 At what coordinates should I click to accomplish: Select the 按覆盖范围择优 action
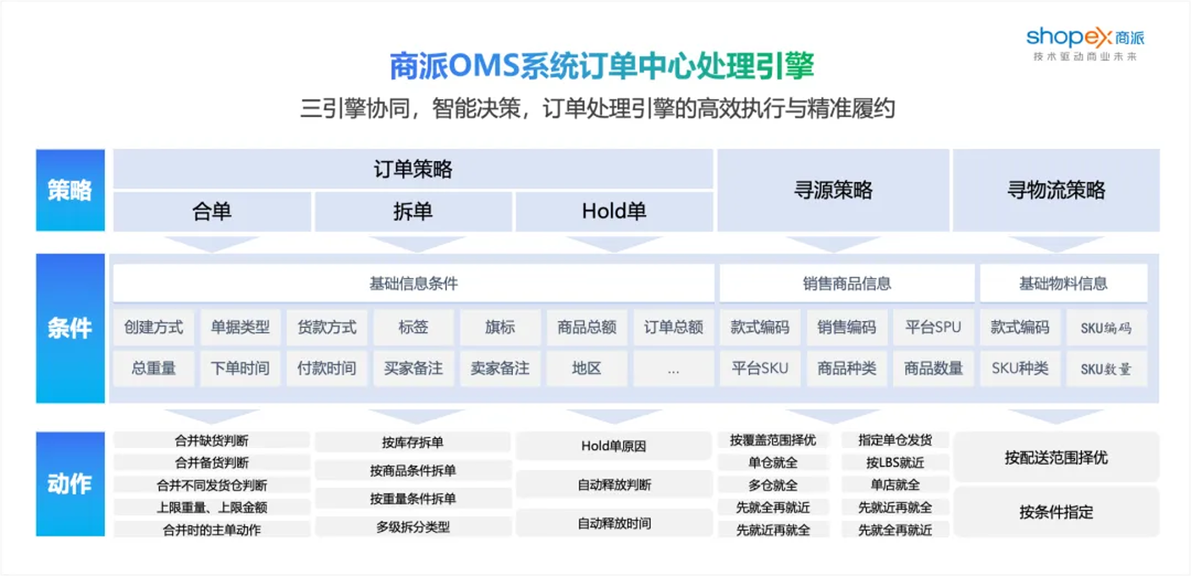click(773, 440)
